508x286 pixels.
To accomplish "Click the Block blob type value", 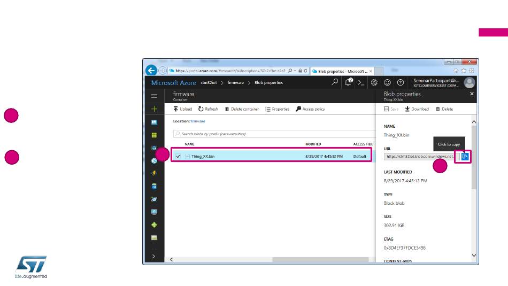I will click(x=394, y=203).
